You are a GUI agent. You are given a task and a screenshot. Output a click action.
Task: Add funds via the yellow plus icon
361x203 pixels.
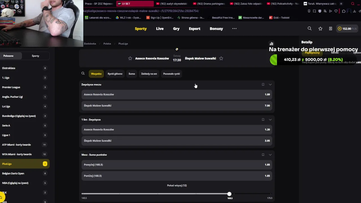click(340, 28)
